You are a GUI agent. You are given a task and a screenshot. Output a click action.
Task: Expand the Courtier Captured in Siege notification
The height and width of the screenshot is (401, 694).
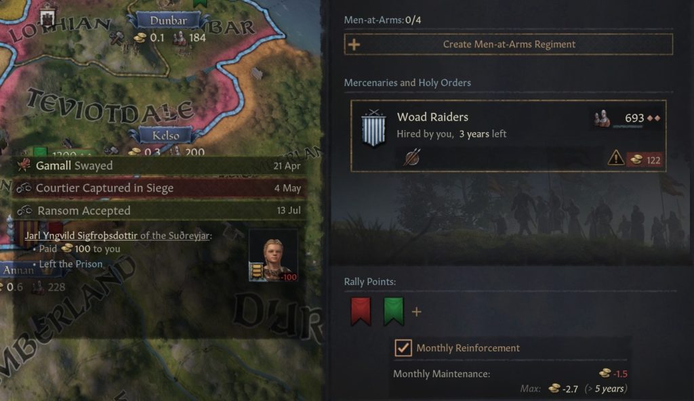coord(159,188)
